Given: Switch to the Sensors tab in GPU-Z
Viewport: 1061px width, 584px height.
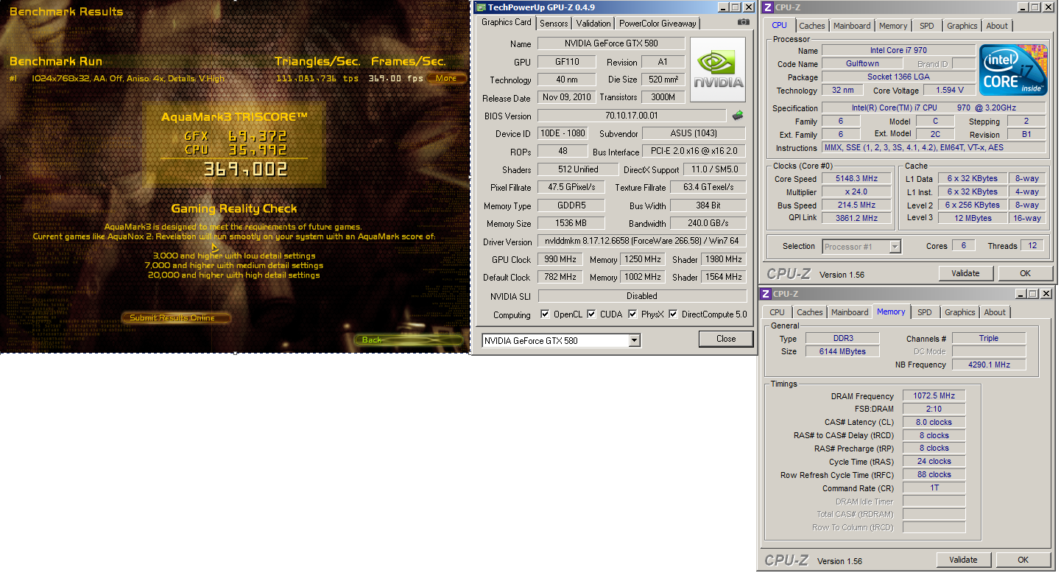Looking at the screenshot, I should pos(554,24).
